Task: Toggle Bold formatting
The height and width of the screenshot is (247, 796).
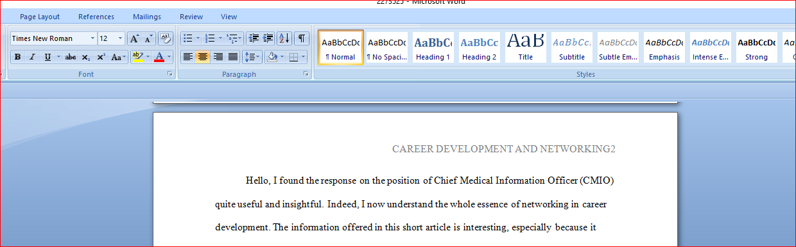Action: [x=17, y=57]
